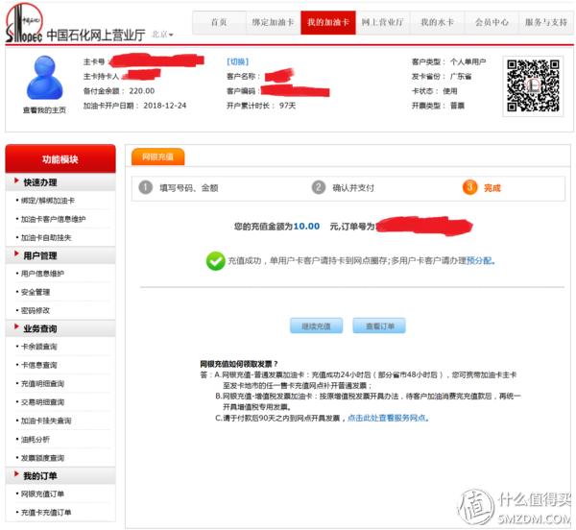Open 卡余额查询

[x=39, y=347]
